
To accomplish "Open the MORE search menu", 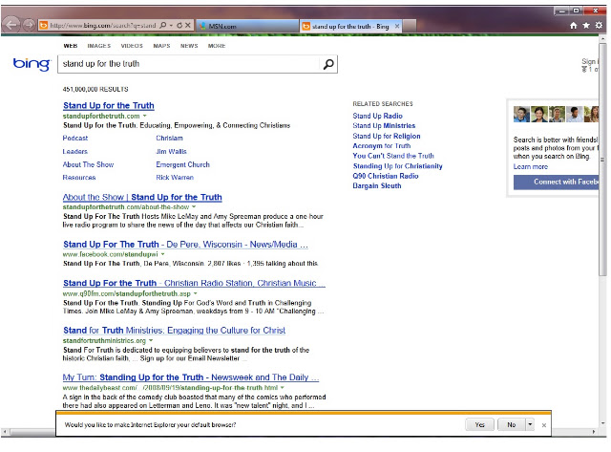I will click(217, 46).
